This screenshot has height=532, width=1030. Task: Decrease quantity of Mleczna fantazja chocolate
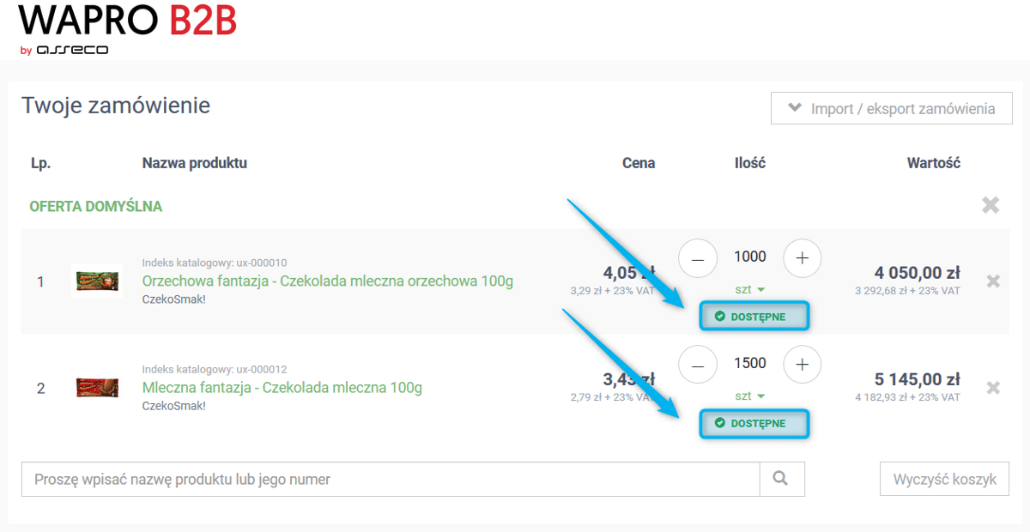(x=698, y=365)
